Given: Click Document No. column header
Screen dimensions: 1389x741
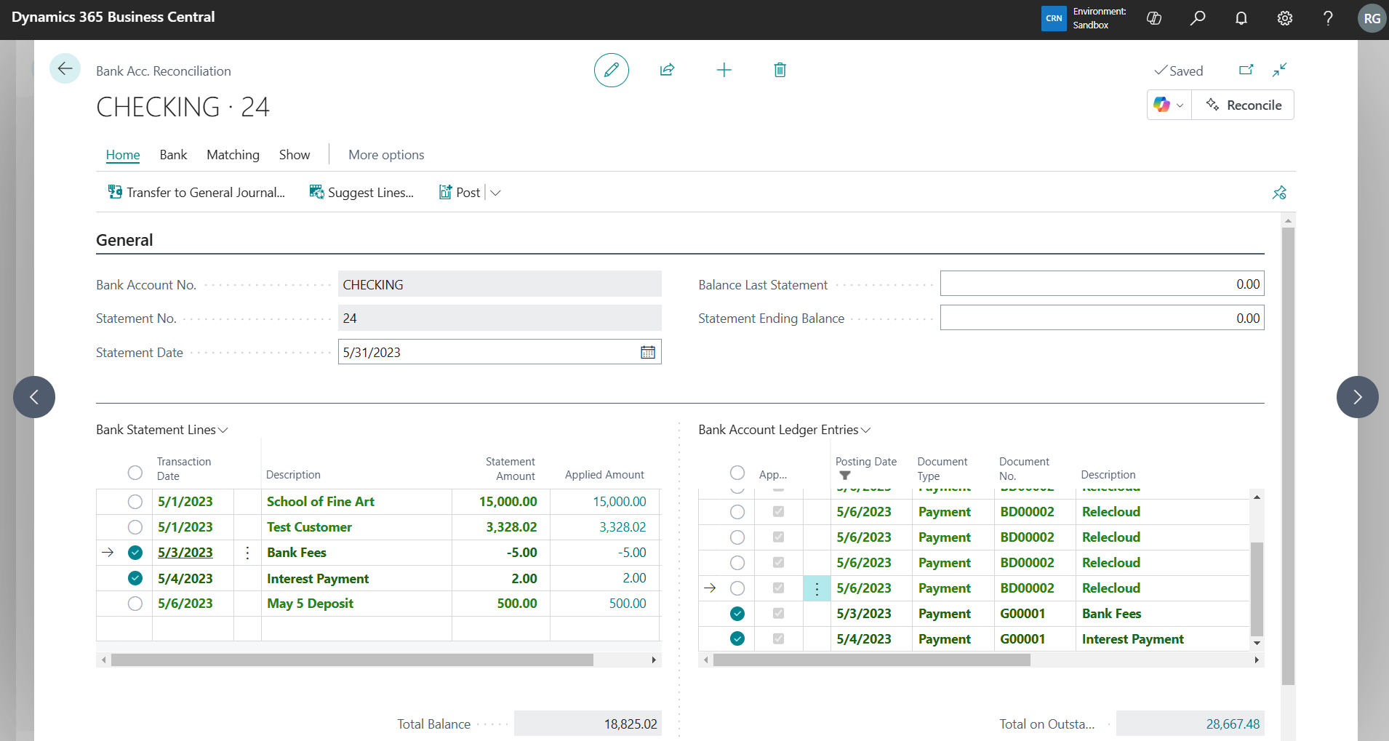Looking at the screenshot, I should (1024, 469).
